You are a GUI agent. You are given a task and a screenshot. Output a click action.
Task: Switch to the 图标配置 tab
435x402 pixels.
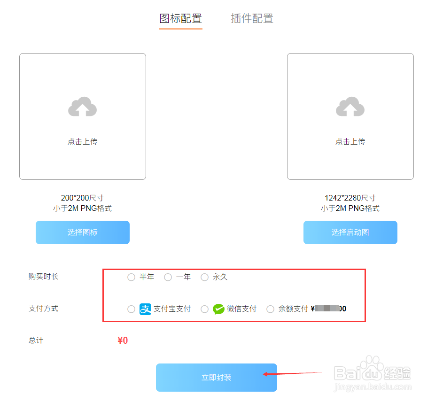[x=180, y=19]
